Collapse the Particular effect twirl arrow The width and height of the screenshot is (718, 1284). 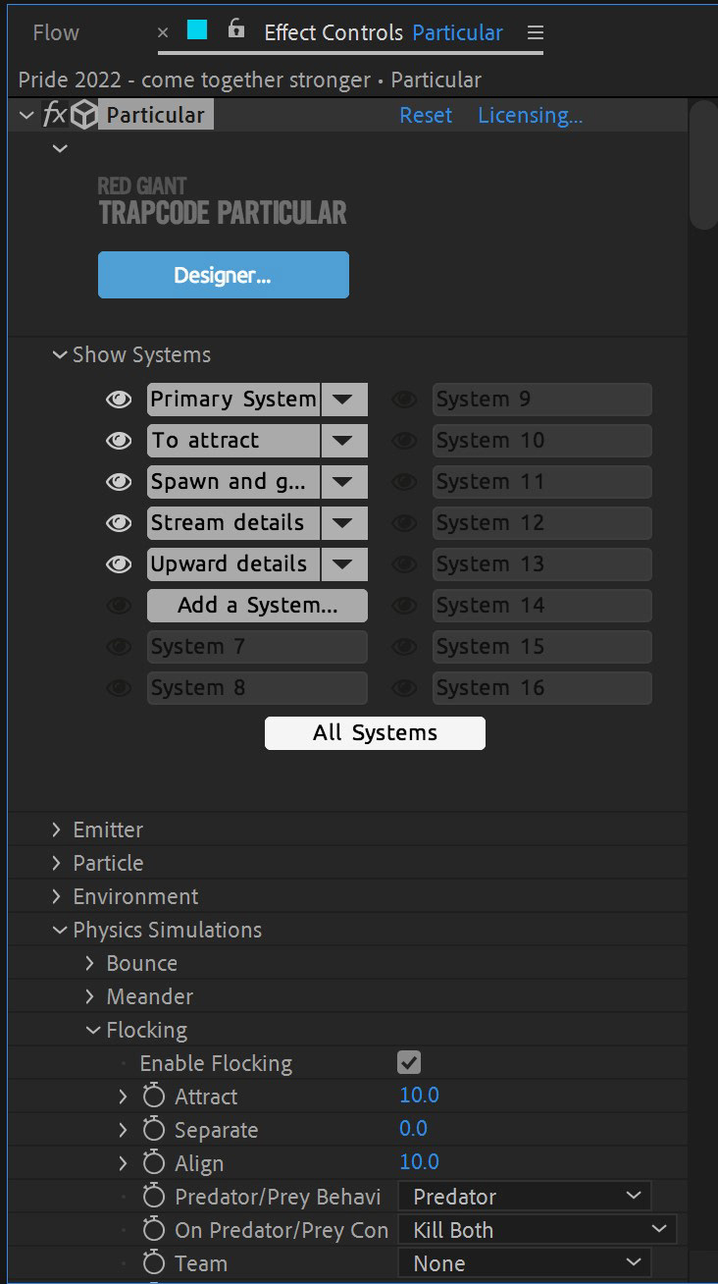pos(26,116)
